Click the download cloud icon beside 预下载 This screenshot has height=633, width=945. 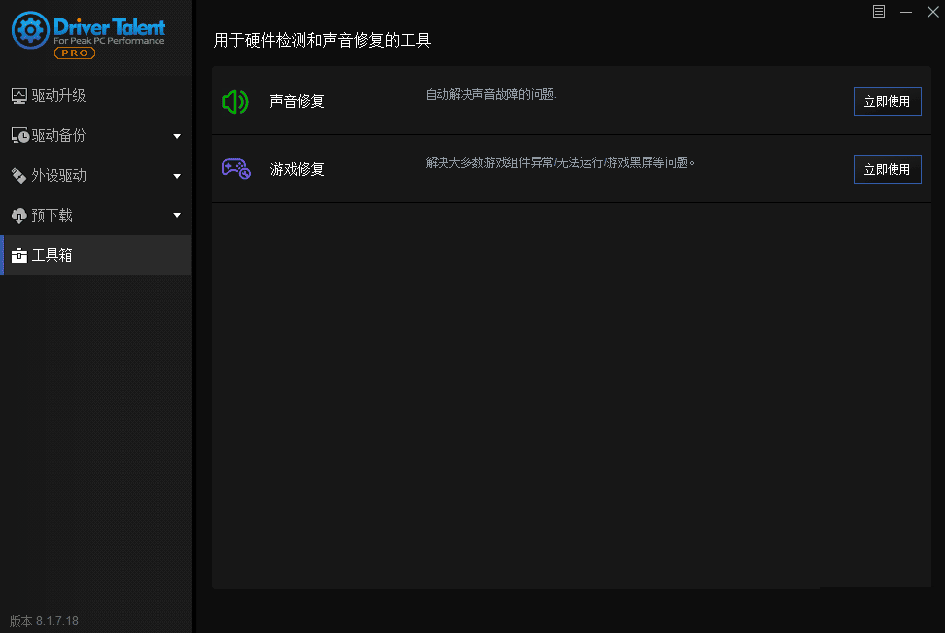pos(19,215)
